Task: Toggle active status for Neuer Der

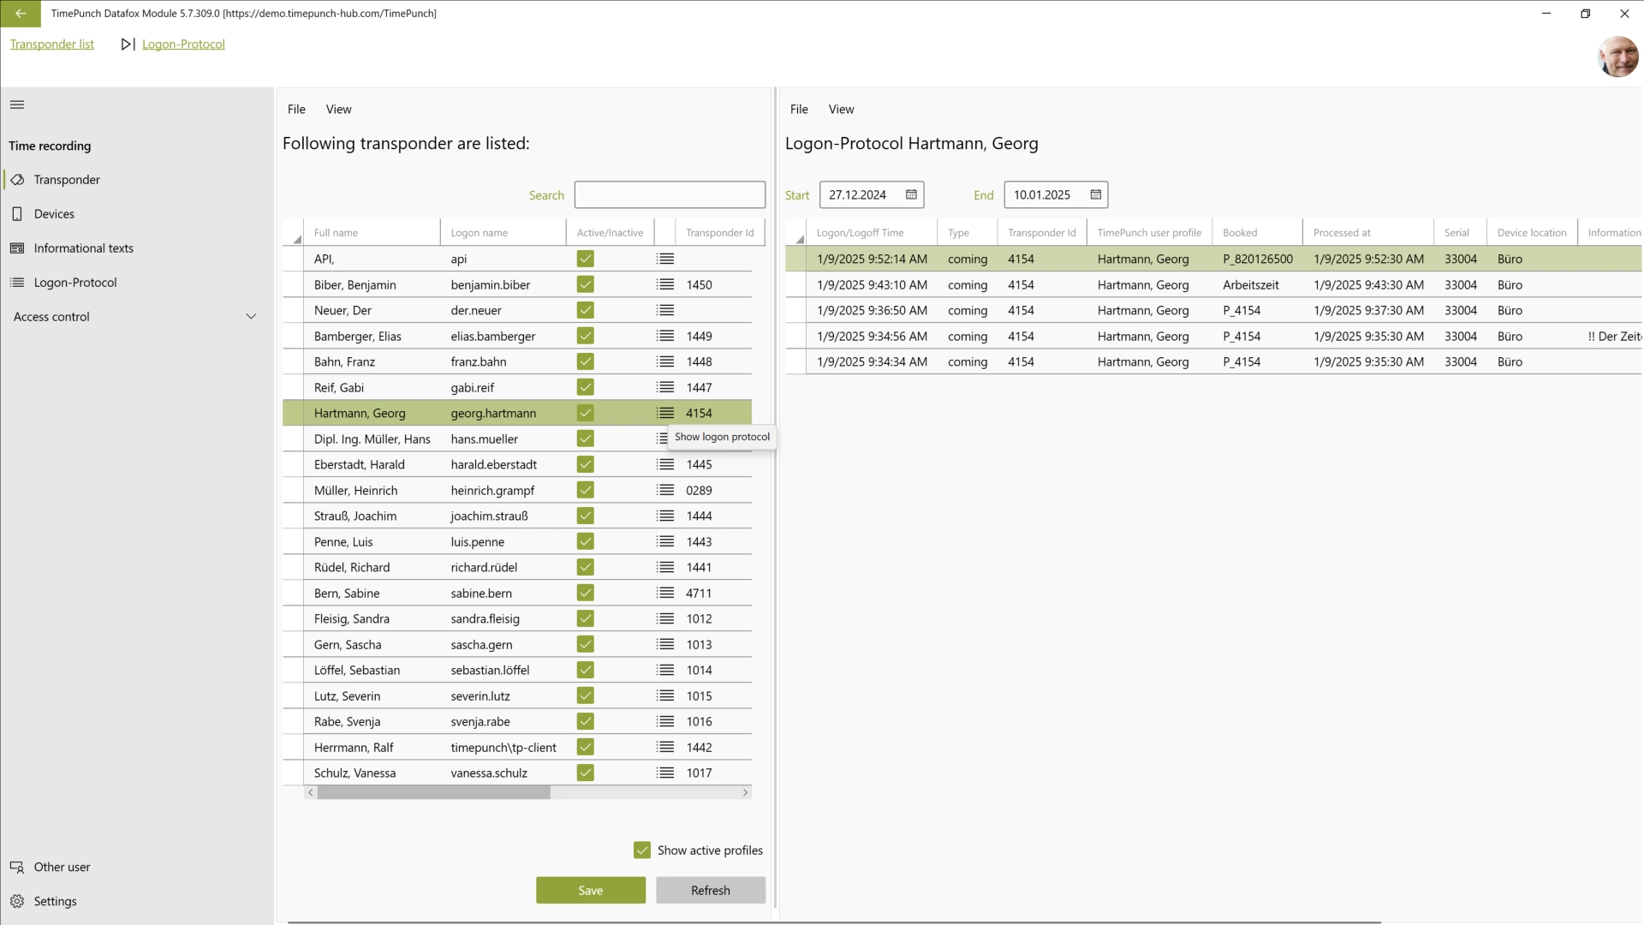Action: [586, 309]
